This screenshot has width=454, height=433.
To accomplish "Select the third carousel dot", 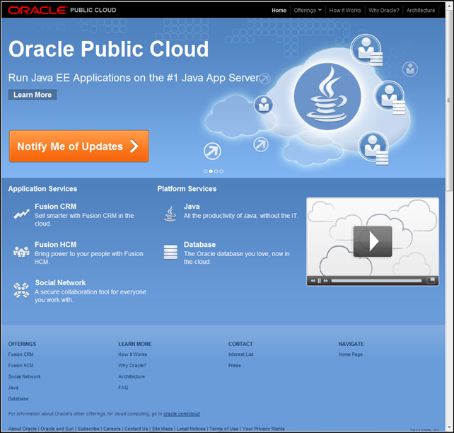I will (216, 171).
